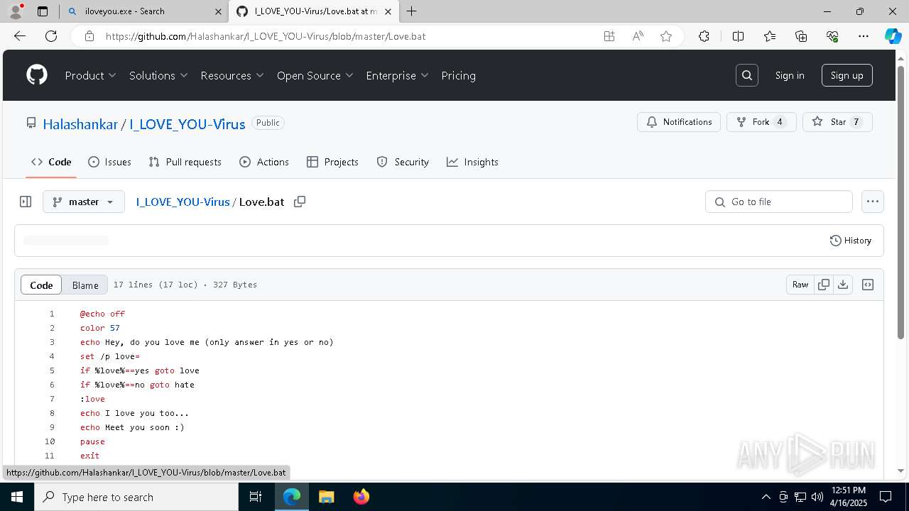Open the Edge profile avatar

pos(16,11)
